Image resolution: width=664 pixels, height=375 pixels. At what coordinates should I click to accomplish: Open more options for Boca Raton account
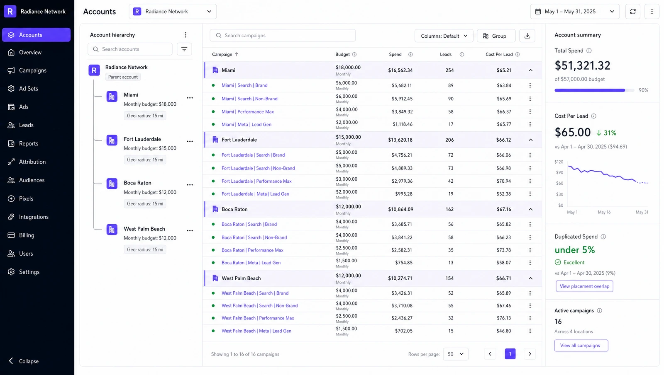(x=190, y=185)
